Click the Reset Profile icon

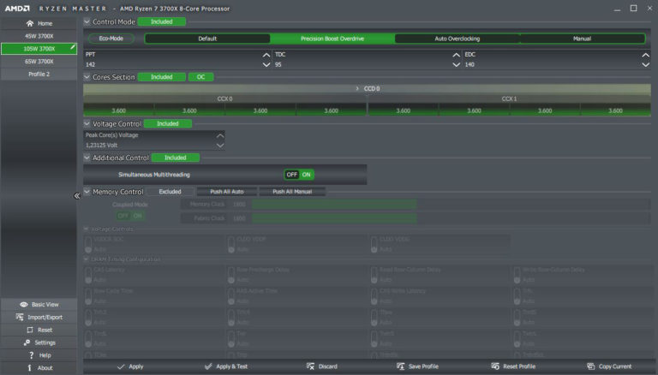(495, 366)
